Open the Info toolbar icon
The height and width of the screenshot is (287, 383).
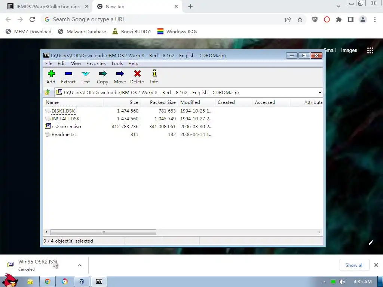pos(154,74)
